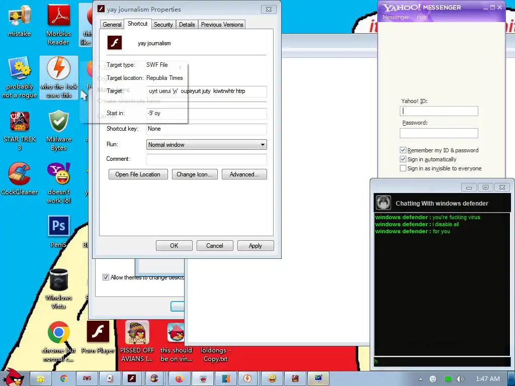Click orange lightning taskbar icon
This screenshot has height=386, width=515.
tap(247, 379)
